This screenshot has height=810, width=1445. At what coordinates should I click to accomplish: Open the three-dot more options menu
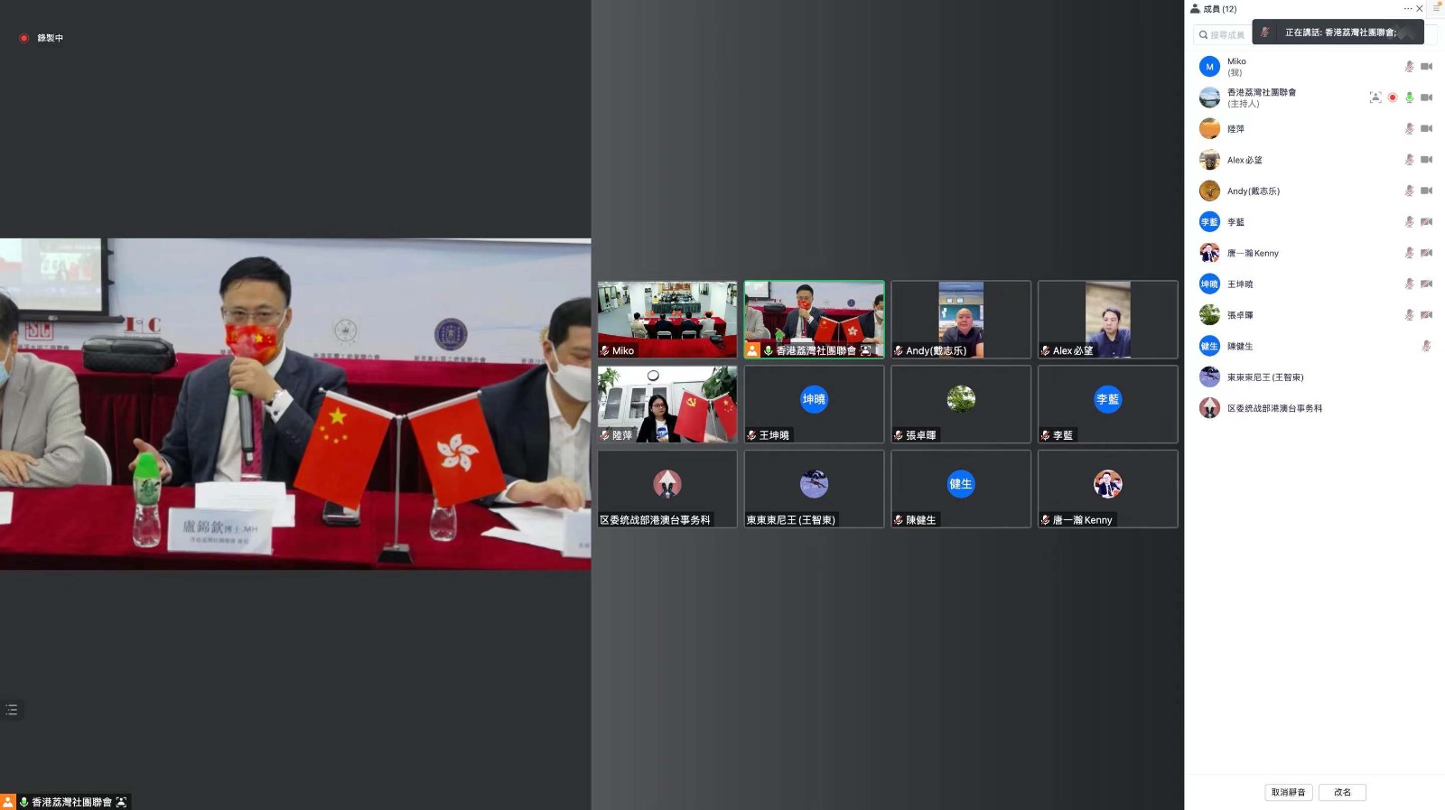1407,9
